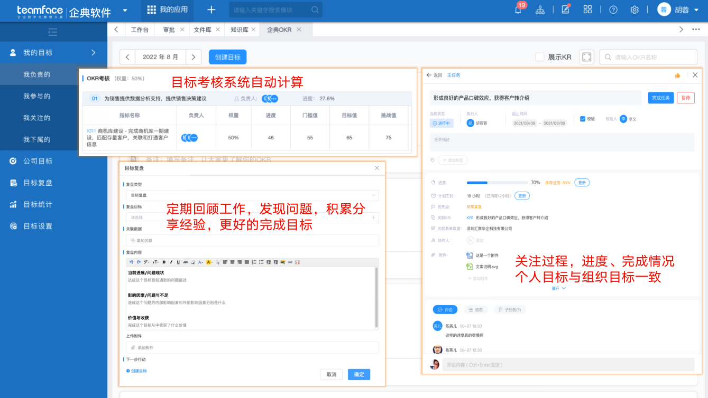Click the yellow highlight color icon in editor
Image resolution: width=708 pixels, height=398 pixels.
pyautogui.click(x=208, y=262)
